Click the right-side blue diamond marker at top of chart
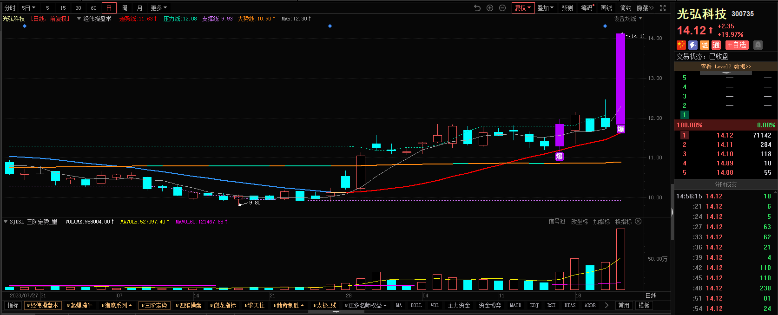 [x=605, y=26]
